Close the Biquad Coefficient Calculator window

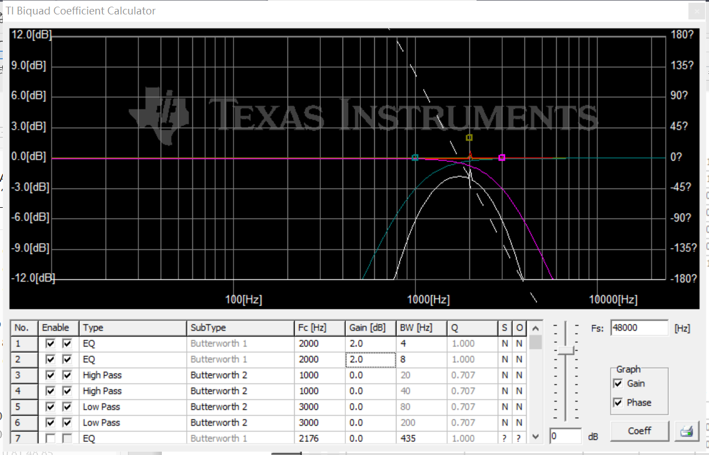click(696, 11)
